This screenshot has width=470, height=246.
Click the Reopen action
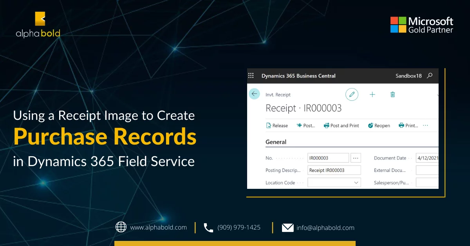coord(379,126)
